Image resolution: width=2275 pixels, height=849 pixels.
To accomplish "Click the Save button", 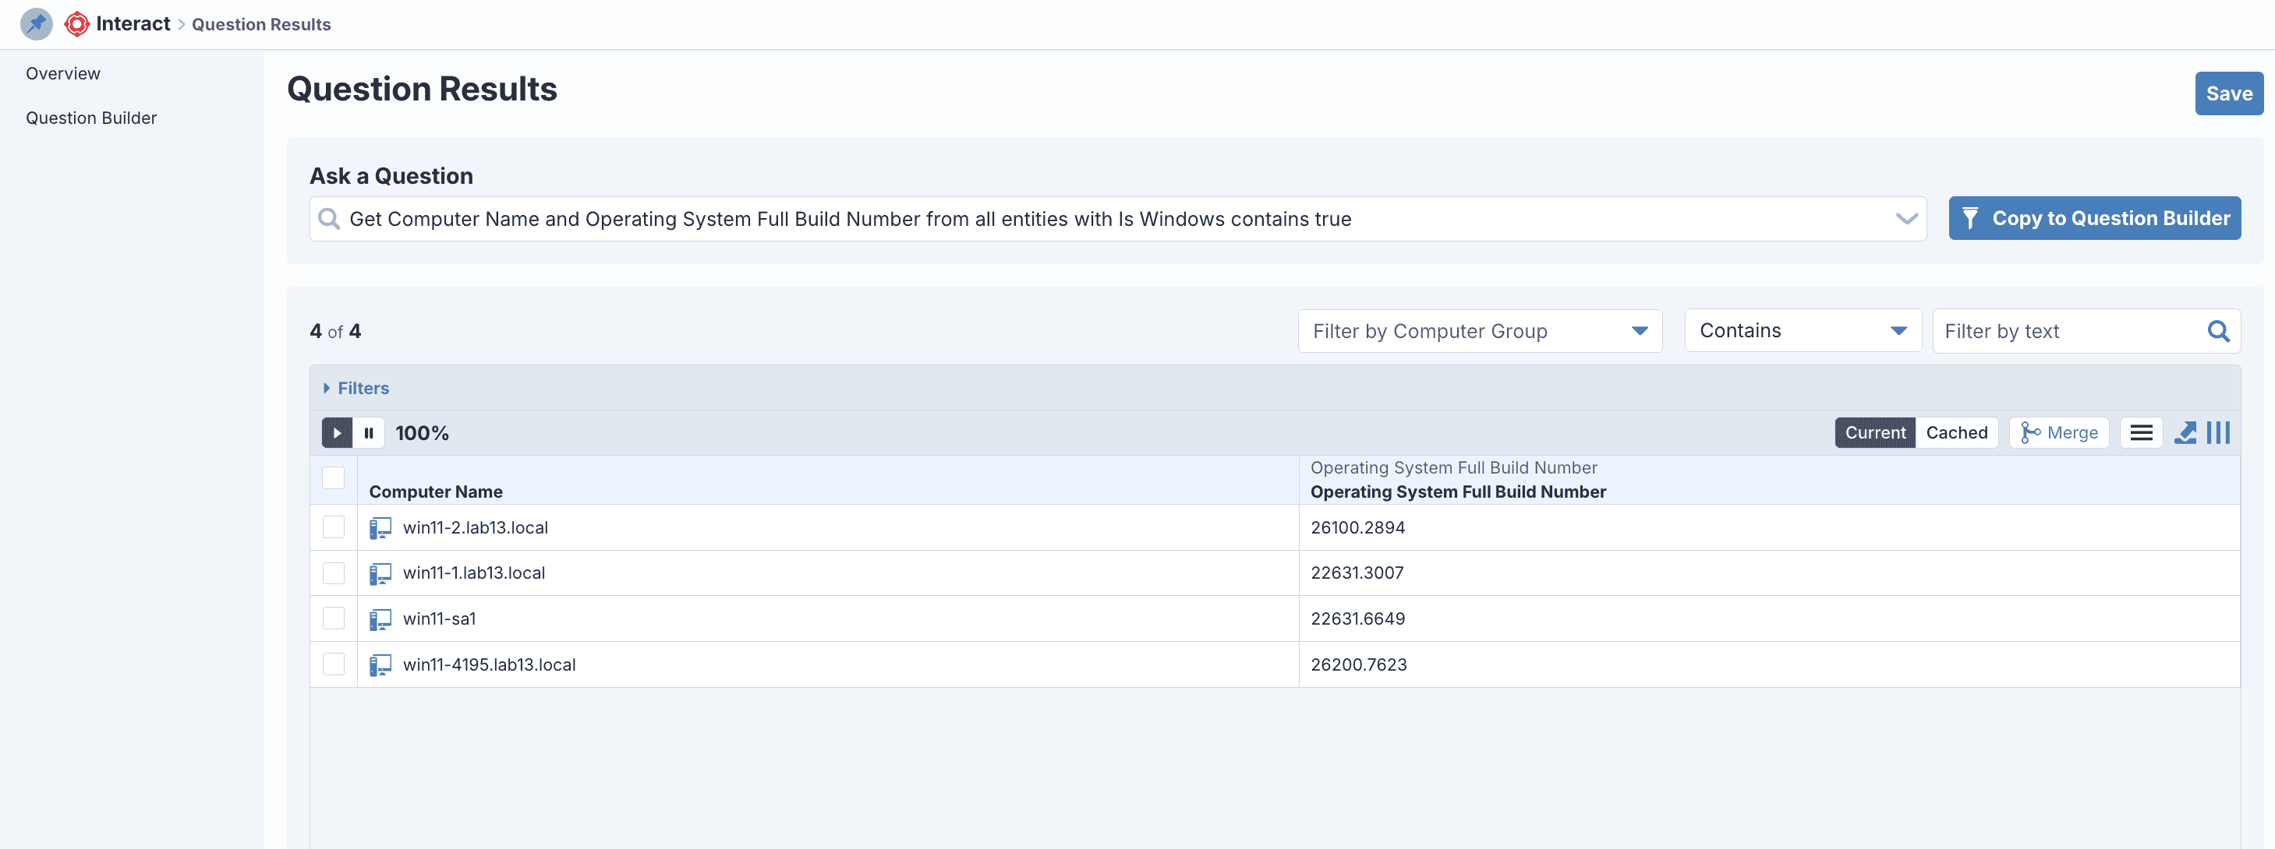I will 2228,93.
